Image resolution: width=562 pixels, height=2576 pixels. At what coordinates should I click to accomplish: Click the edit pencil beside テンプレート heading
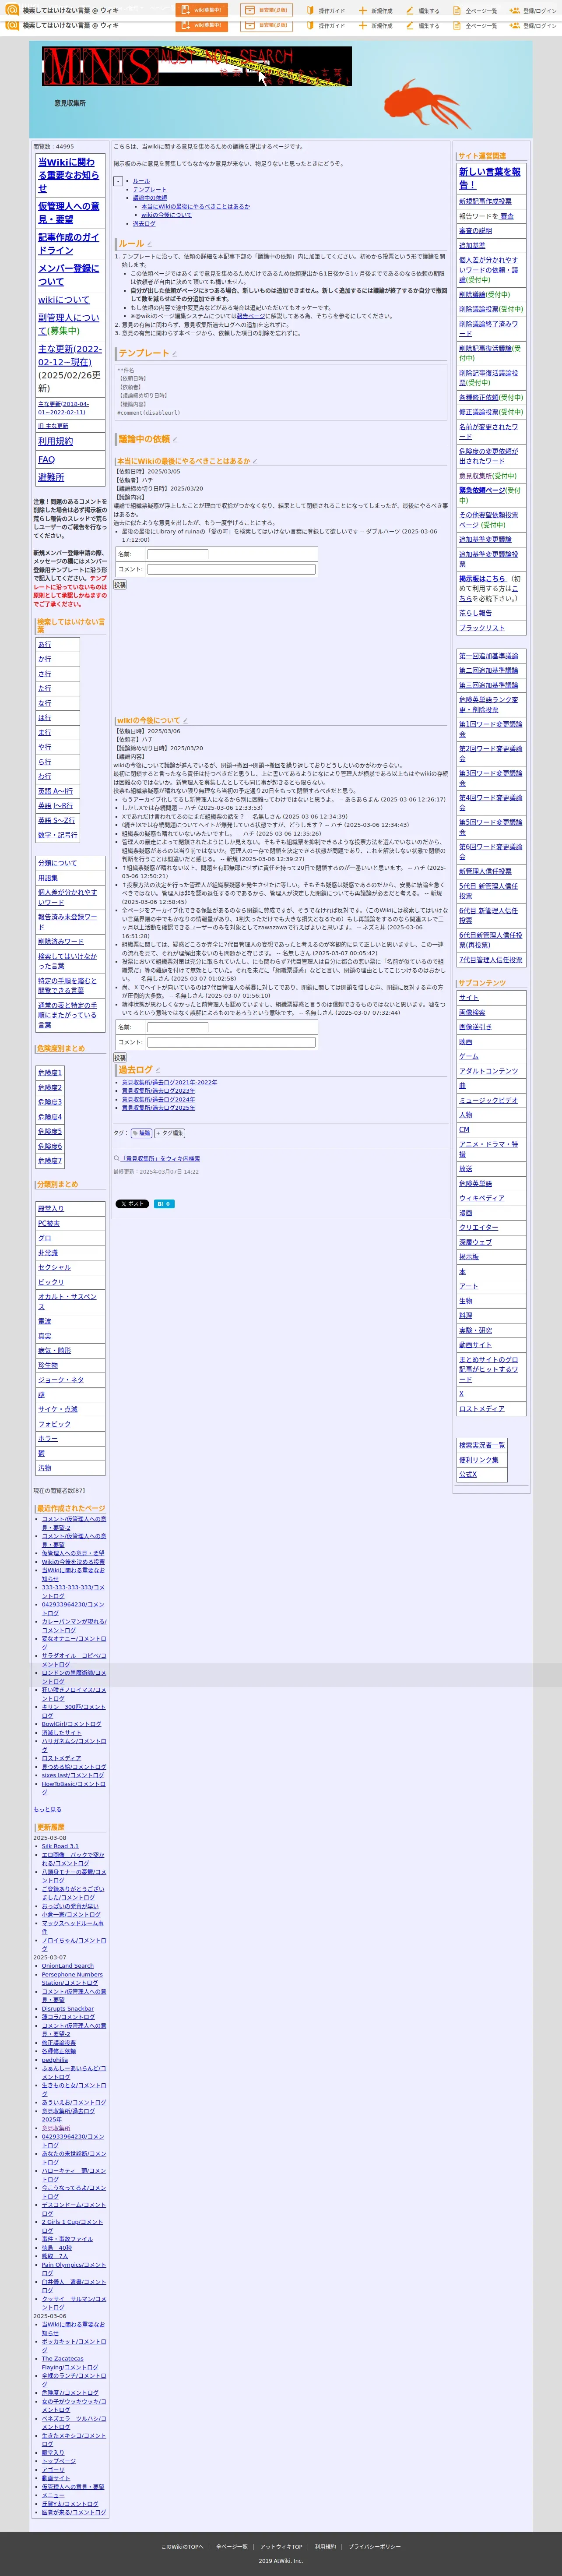(174, 354)
